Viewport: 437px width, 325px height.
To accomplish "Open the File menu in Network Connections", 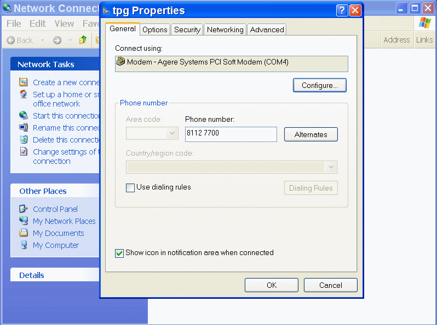I will point(14,23).
